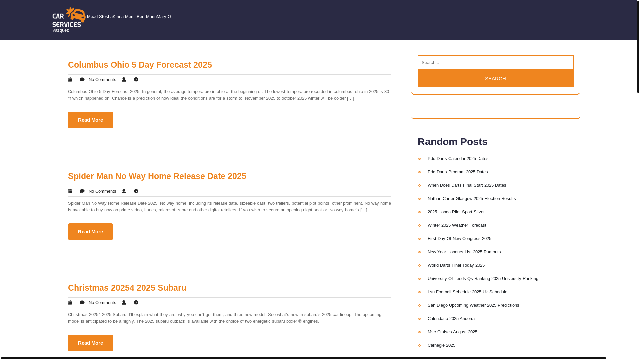Viewport: 640px width, 360px height.
Task: Click the Car Services logo
Action: pyautogui.click(x=69, y=17)
